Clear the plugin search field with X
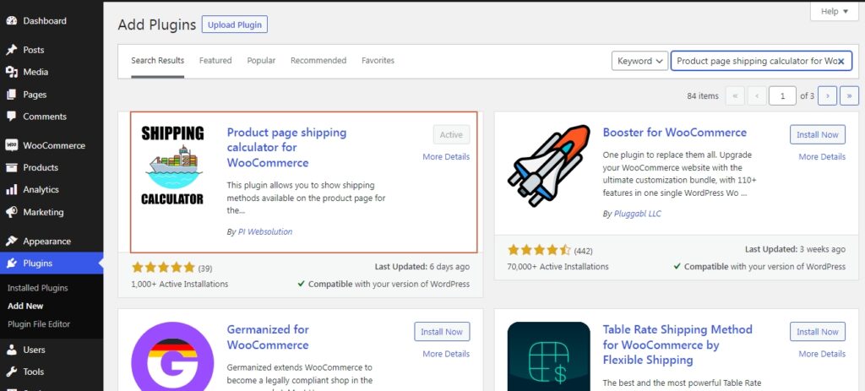 pos(841,61)
